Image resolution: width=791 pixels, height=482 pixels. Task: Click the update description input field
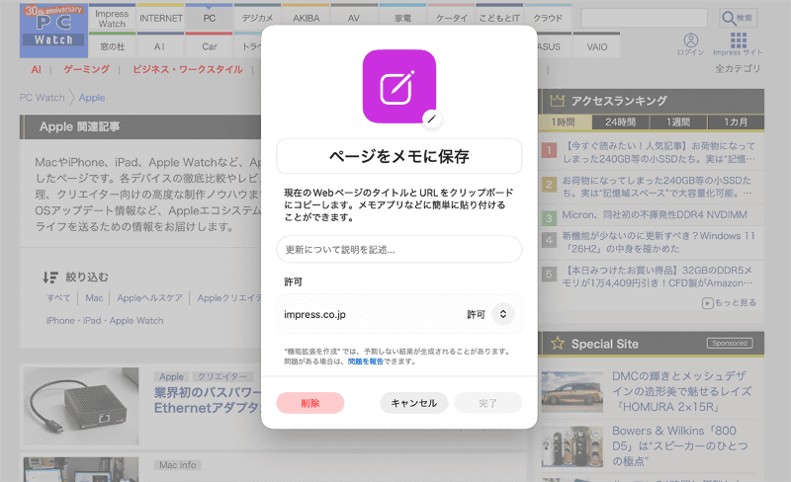pyautogui.click(x=399, y=250)
